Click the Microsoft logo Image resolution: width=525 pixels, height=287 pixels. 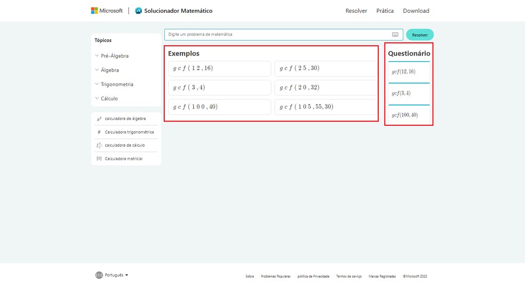click(107, 11)
